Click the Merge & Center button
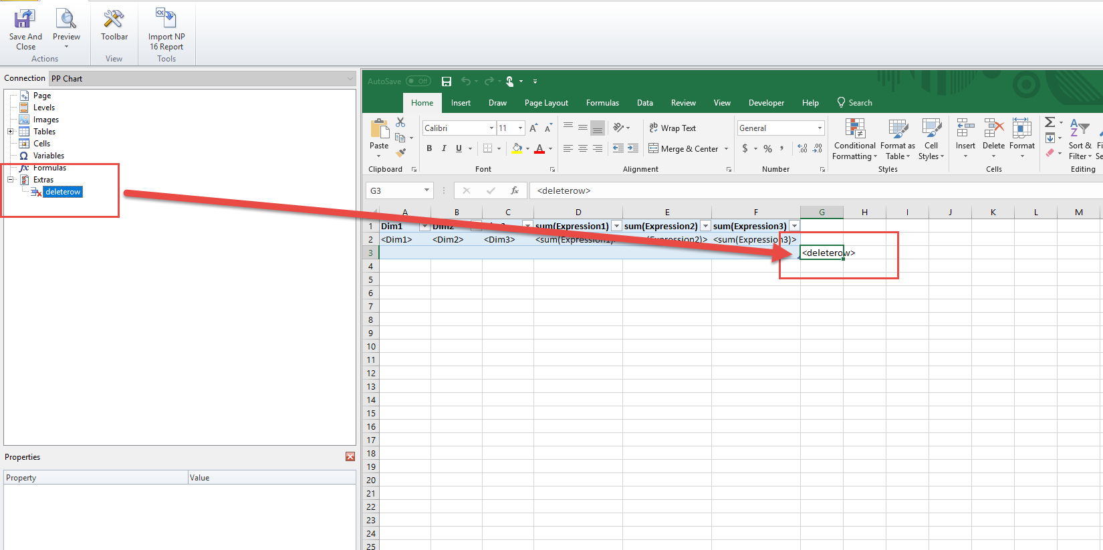1103x550 pixels. [683, 148]
